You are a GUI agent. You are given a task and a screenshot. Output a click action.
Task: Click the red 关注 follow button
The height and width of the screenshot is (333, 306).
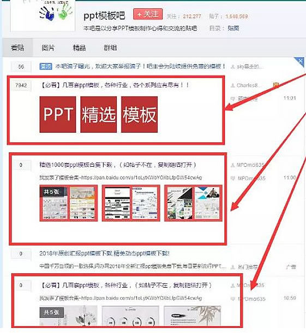(148, 14)
